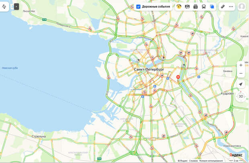This screenshot has height=163, width=249.
Task: Open the route builder icon
Action: click(x=4, y=7)
